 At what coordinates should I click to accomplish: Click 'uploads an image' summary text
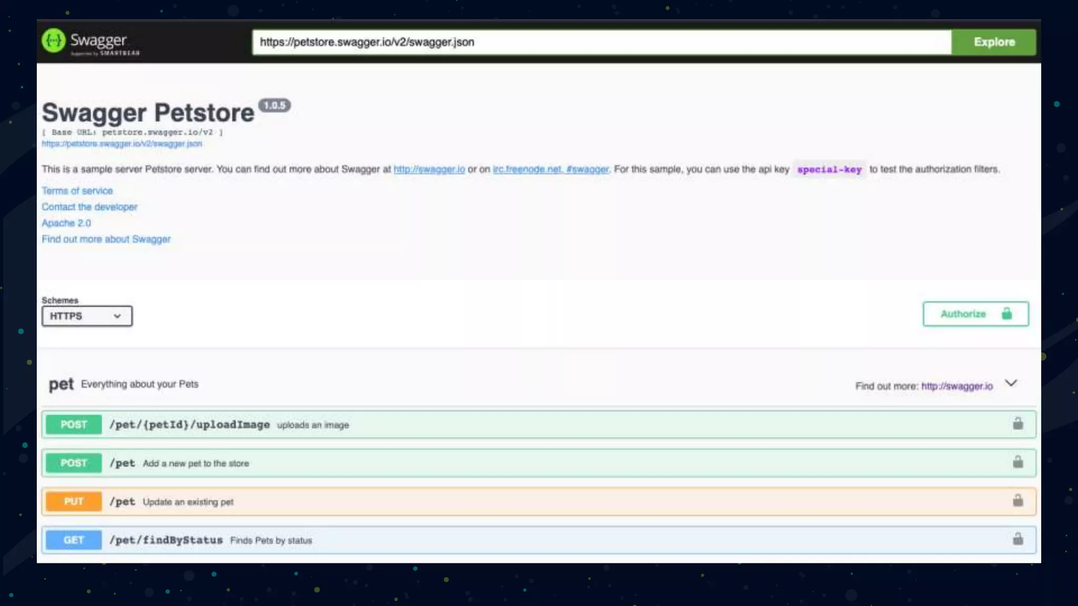(313, 425)
